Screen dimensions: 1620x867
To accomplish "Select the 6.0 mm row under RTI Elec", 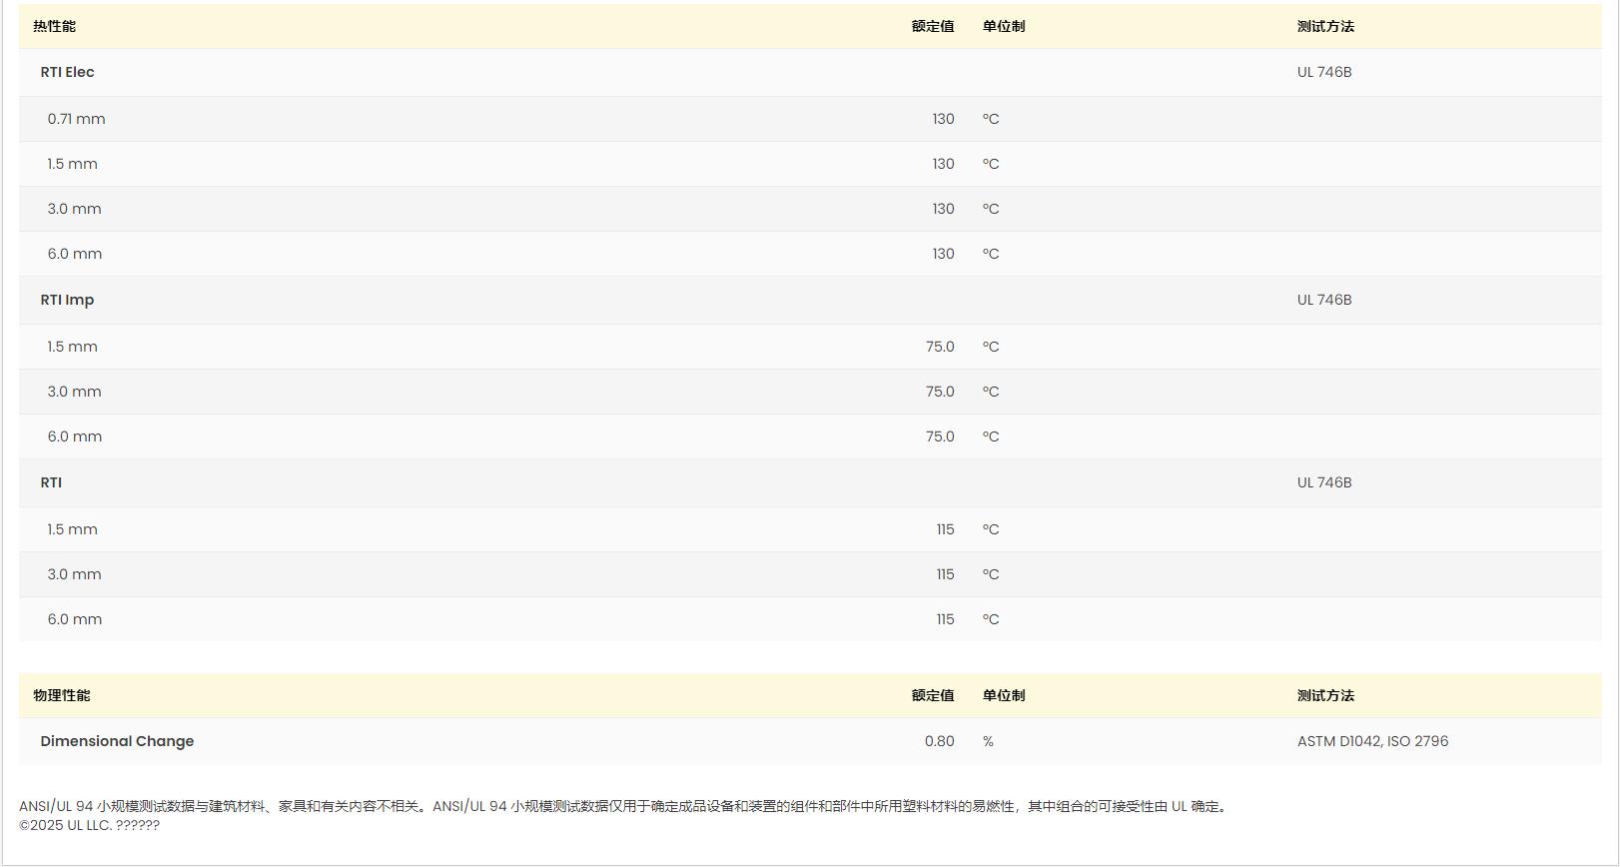I will click(x=75, y=254).
